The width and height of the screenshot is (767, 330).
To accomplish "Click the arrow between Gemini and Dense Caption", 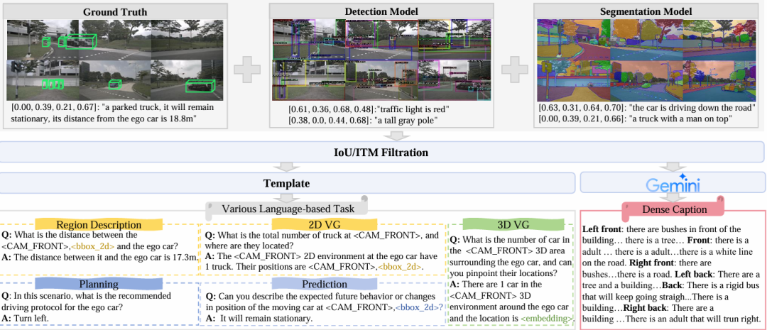I will 673,197.
